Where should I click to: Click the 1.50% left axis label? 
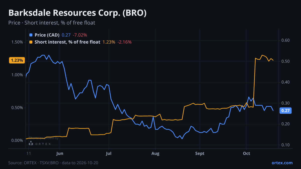(x=17, y=42)
